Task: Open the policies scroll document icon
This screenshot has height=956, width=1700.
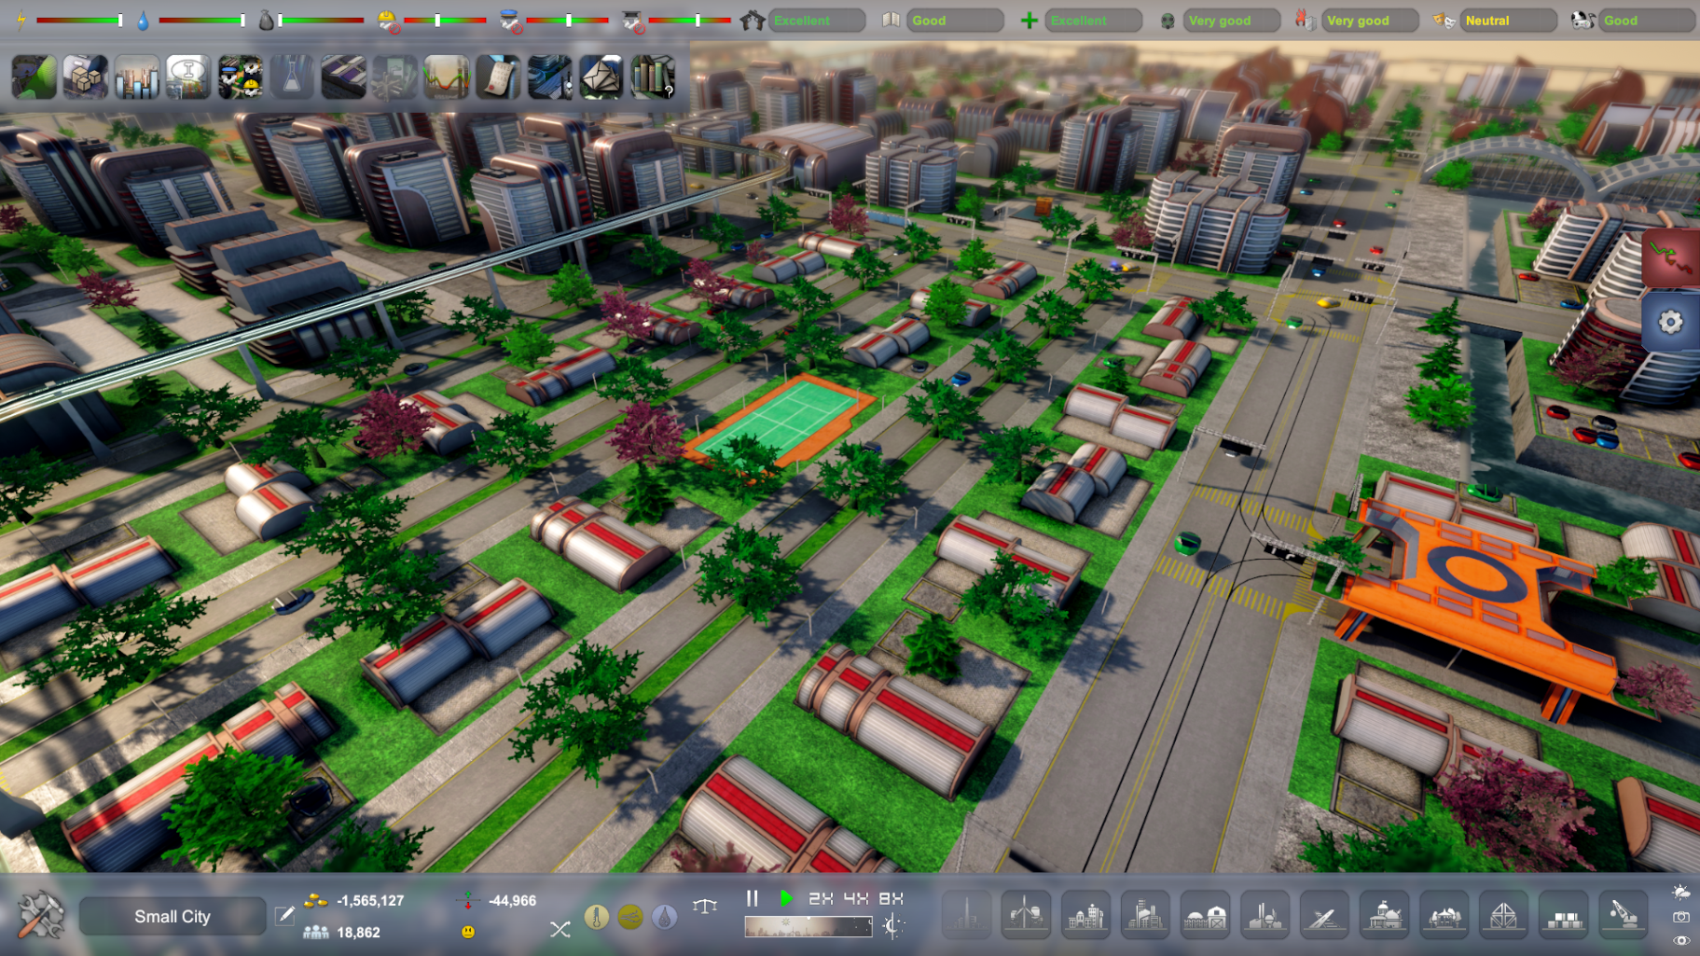Action: pos(498,76)
